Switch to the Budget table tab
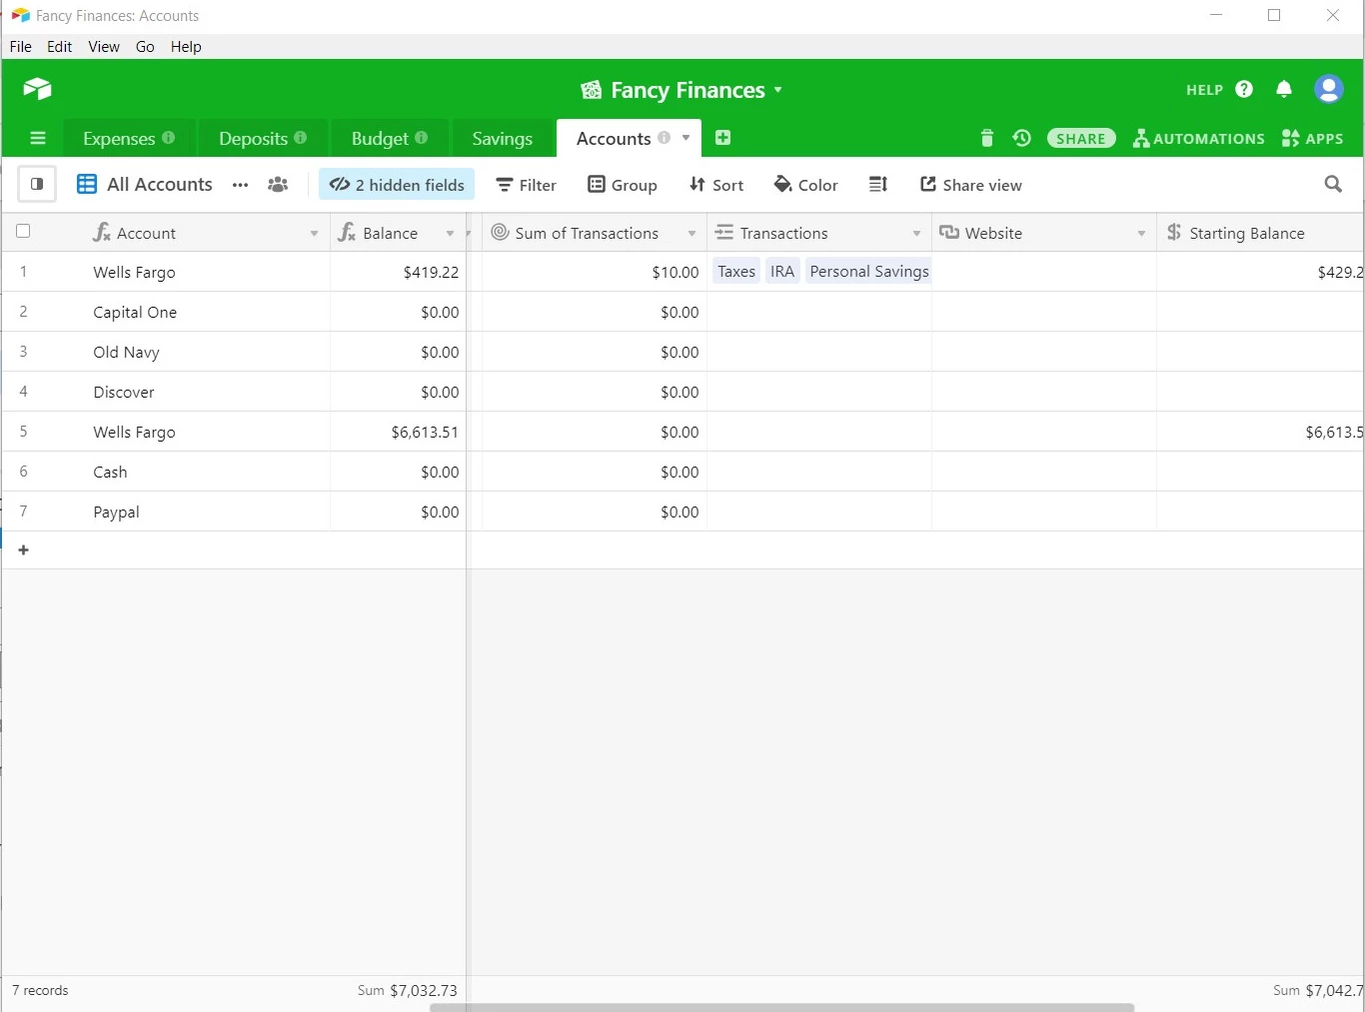Screen dimensions: 1365x1012 click(390, 138)
